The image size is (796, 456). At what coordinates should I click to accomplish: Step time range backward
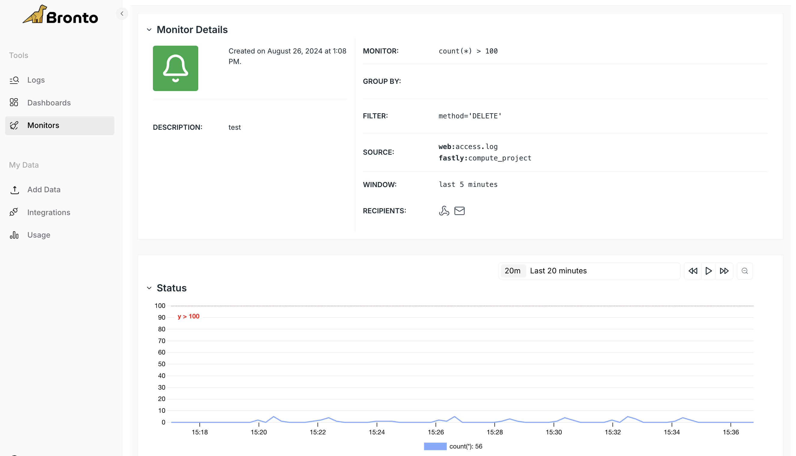pos(693,271)
